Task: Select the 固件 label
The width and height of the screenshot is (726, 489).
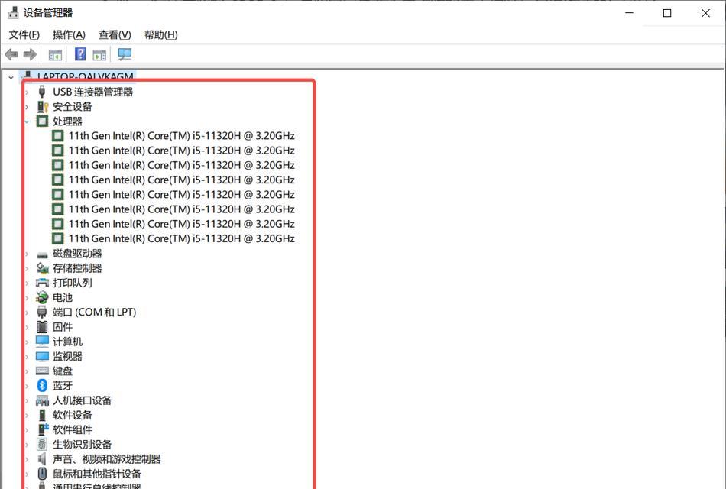Action: (63, 327)
